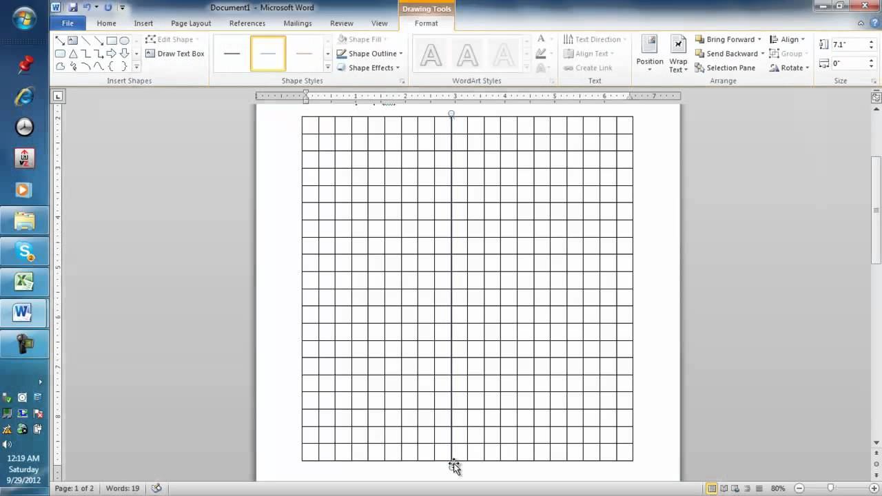This screenshot has height=496, width=882.
Task: Switch to the Home tab
Action: point(106,23)
